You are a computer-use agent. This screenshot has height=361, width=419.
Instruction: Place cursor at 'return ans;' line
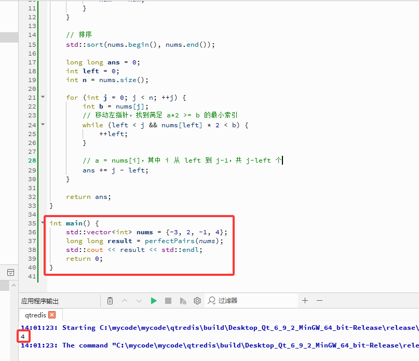point(88,197)
